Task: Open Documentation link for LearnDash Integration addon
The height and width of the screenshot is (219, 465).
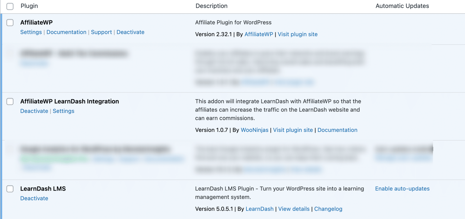Action: pyautogui.click(x=337, y=130)
